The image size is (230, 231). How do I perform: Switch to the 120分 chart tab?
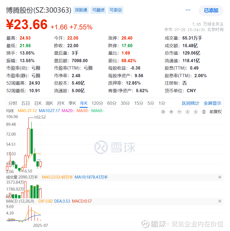[x=97, y=103]
